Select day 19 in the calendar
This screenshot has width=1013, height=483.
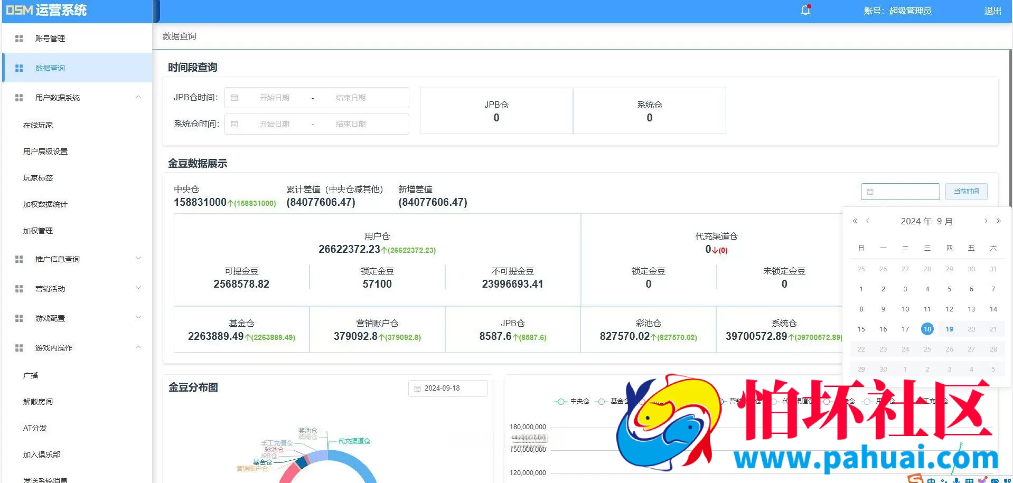[949, 329]
